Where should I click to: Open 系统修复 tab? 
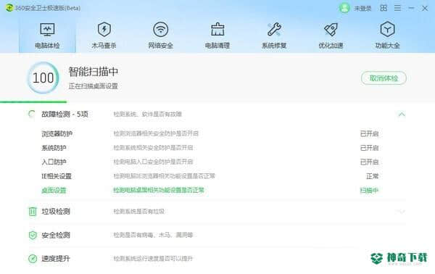[274, 36]
